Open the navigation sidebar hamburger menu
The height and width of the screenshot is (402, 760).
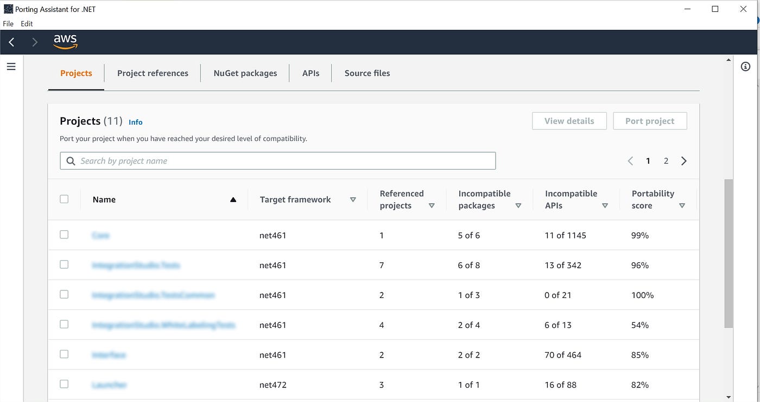[x=11, y=66]
